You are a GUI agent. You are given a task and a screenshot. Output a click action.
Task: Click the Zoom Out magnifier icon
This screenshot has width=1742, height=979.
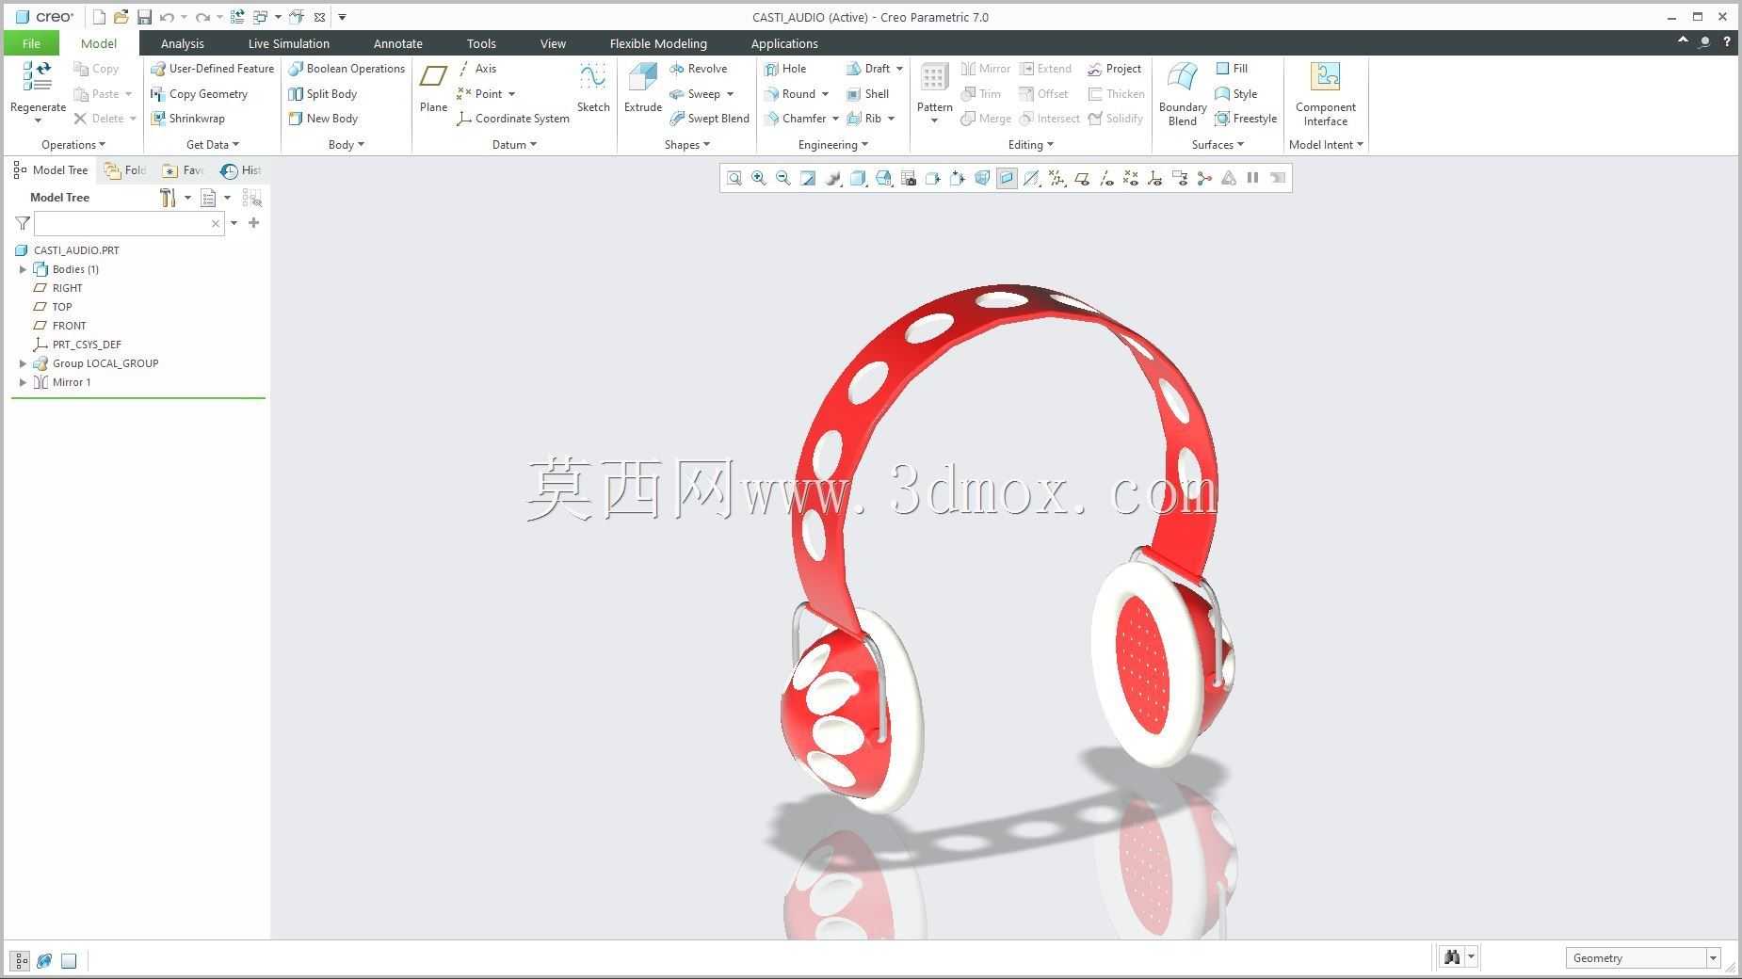click(783, 178)
